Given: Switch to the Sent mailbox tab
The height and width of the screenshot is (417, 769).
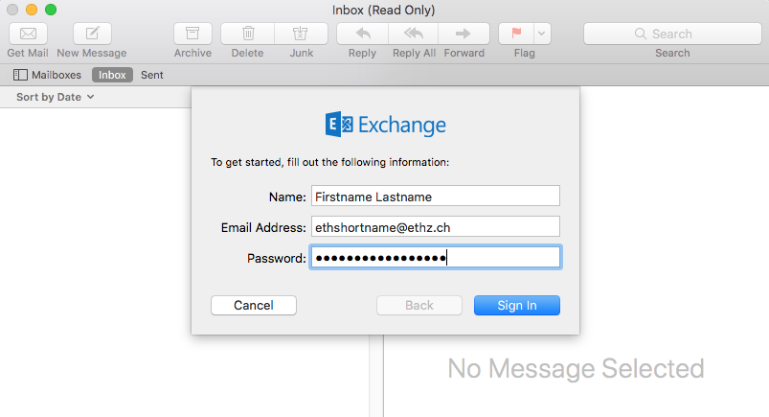Looking at the screenshot, I should coord(152,75).
